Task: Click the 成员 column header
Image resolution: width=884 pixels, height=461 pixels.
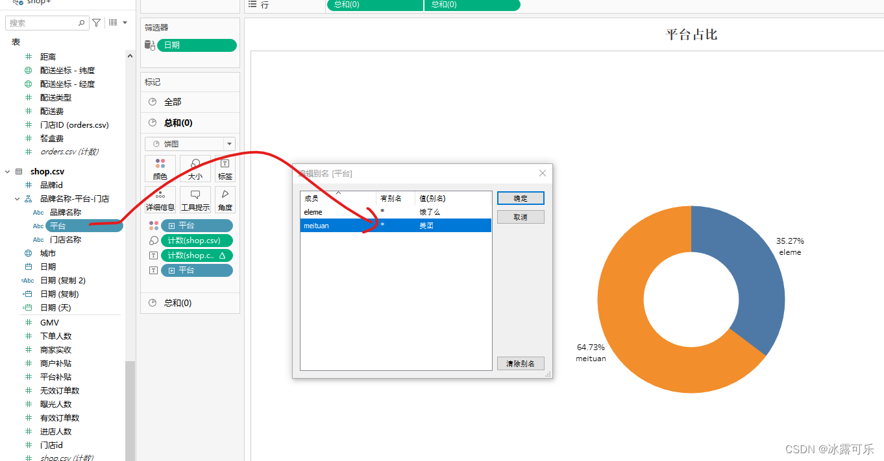Action: point(338,198)
